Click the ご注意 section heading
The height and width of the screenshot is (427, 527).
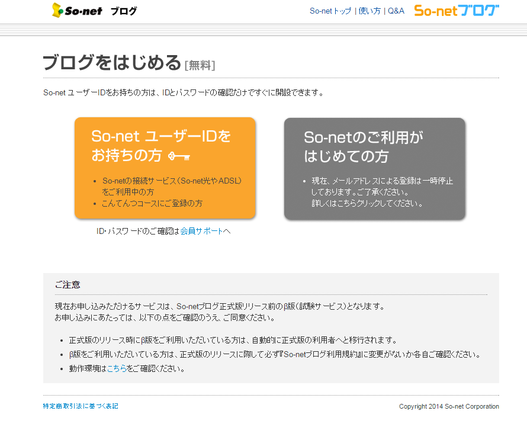click(x=68, y=285)
